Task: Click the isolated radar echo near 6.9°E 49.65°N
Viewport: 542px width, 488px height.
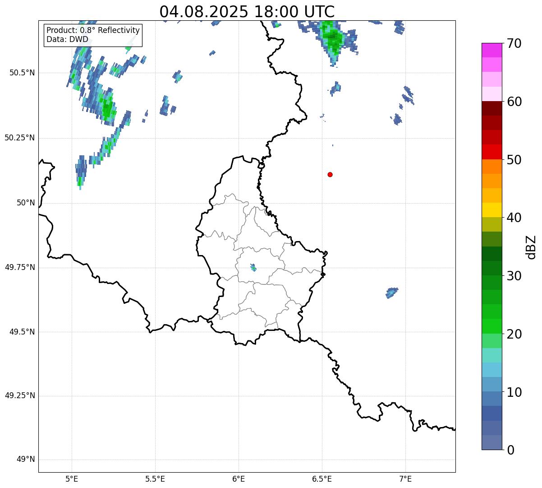Action: [392, 293]
